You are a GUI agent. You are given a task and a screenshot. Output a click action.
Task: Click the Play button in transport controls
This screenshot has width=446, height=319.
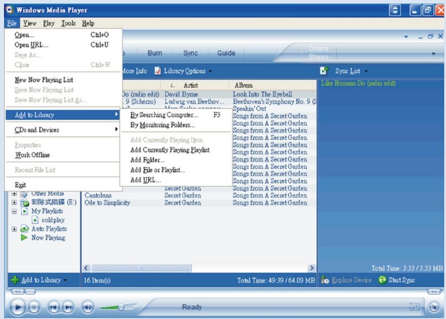(x=17, y=307)
